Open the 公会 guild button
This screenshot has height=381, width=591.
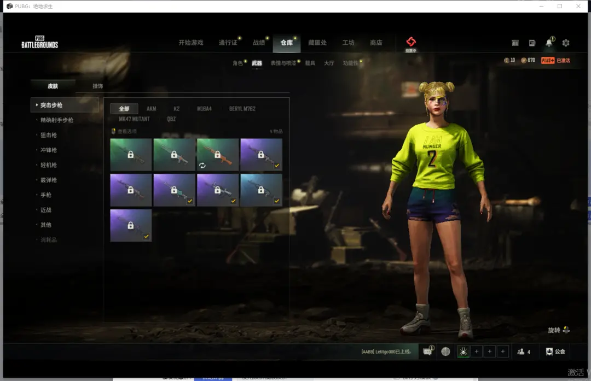(x=555, y=351)
